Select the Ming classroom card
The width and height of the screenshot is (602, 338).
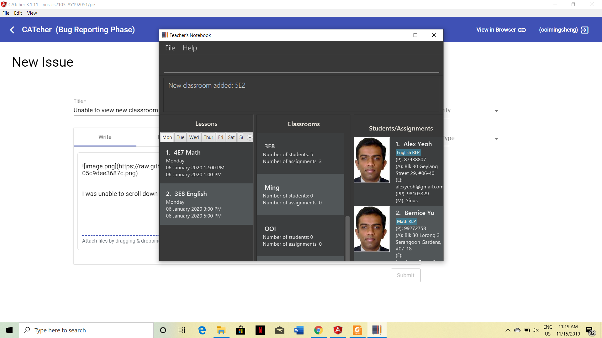coord(300,195)
